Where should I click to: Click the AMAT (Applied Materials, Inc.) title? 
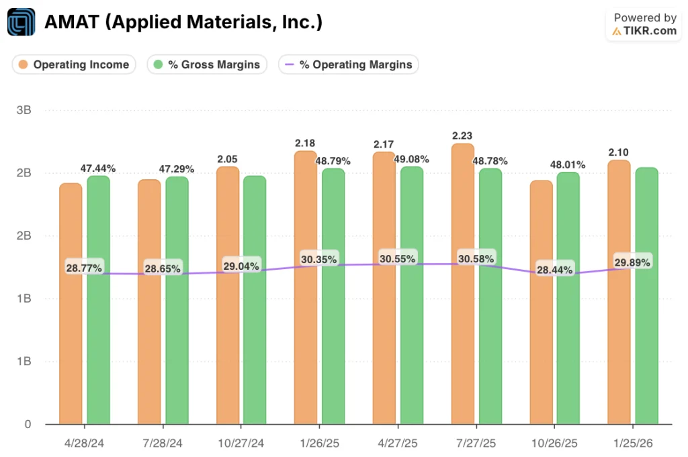coord(183,22)
